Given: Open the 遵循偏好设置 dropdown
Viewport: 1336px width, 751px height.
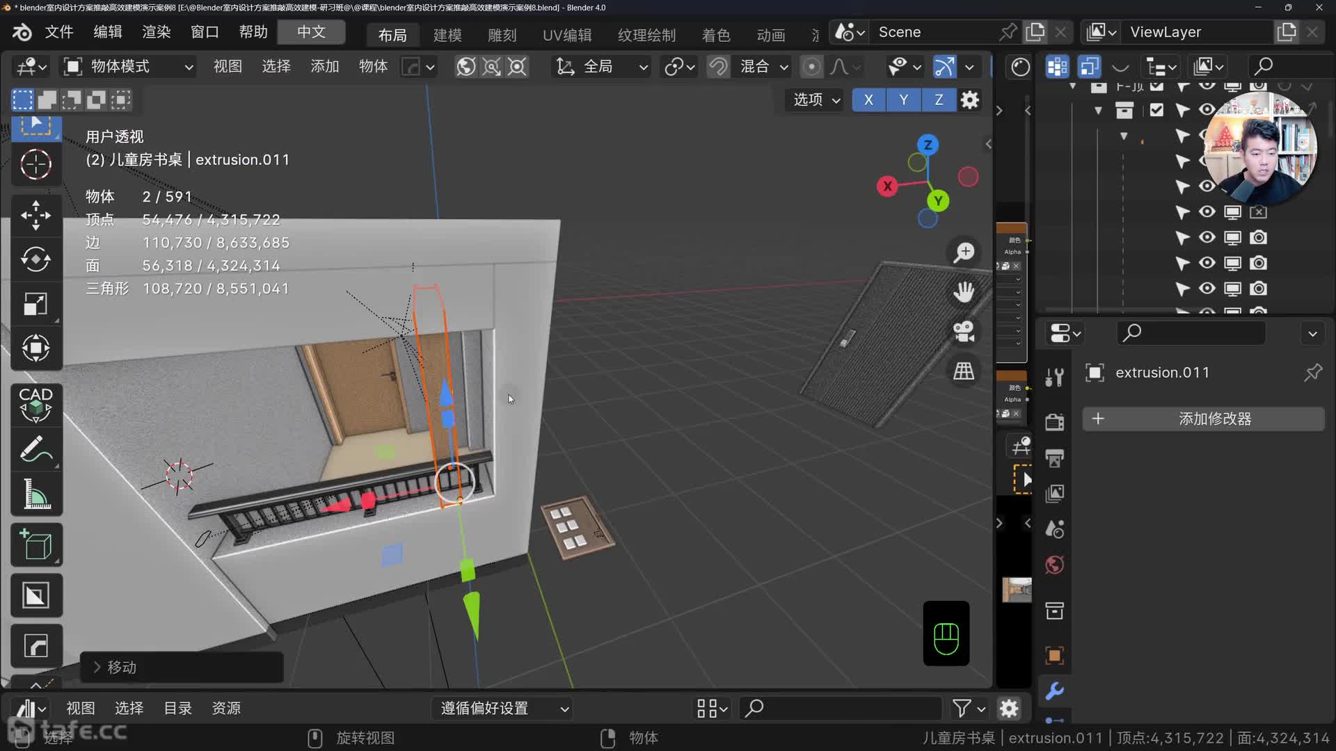Looking at the screenshot, I should click(x=503, y=708).
